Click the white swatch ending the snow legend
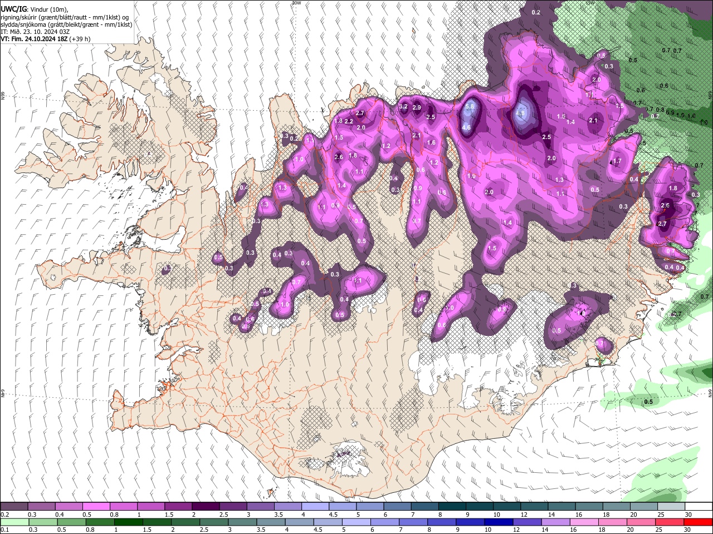The width and height of the screenshot is (713, 534). tap(699, 507)
